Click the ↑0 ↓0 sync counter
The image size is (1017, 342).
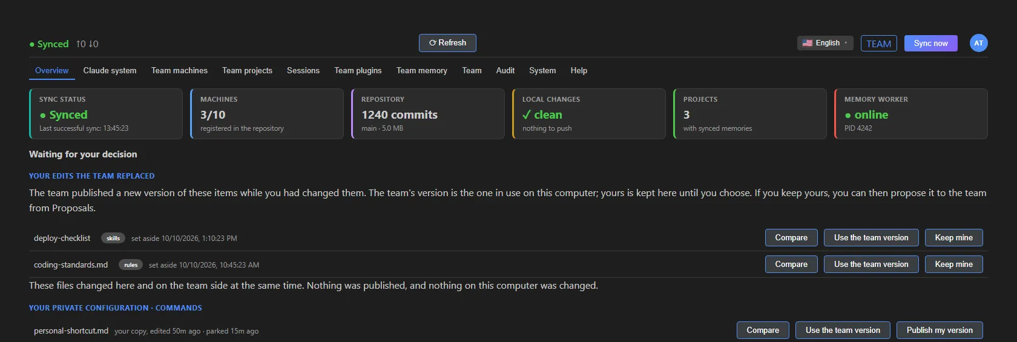87,44
